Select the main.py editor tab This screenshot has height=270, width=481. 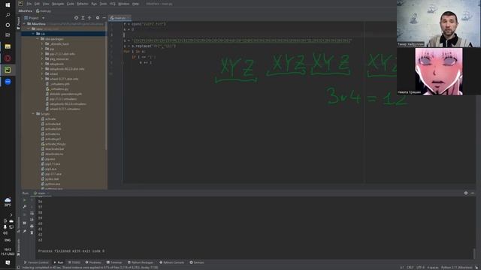coord(119,18)
